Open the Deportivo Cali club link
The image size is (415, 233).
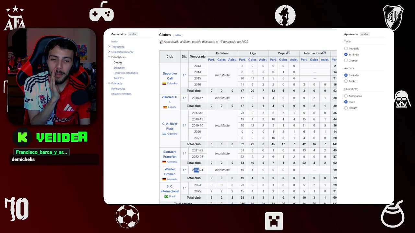pos(170,76)
